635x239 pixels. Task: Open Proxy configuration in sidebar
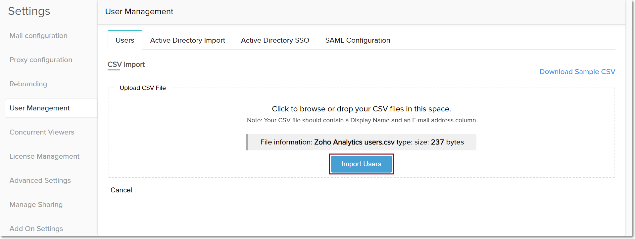coord(41,60)
